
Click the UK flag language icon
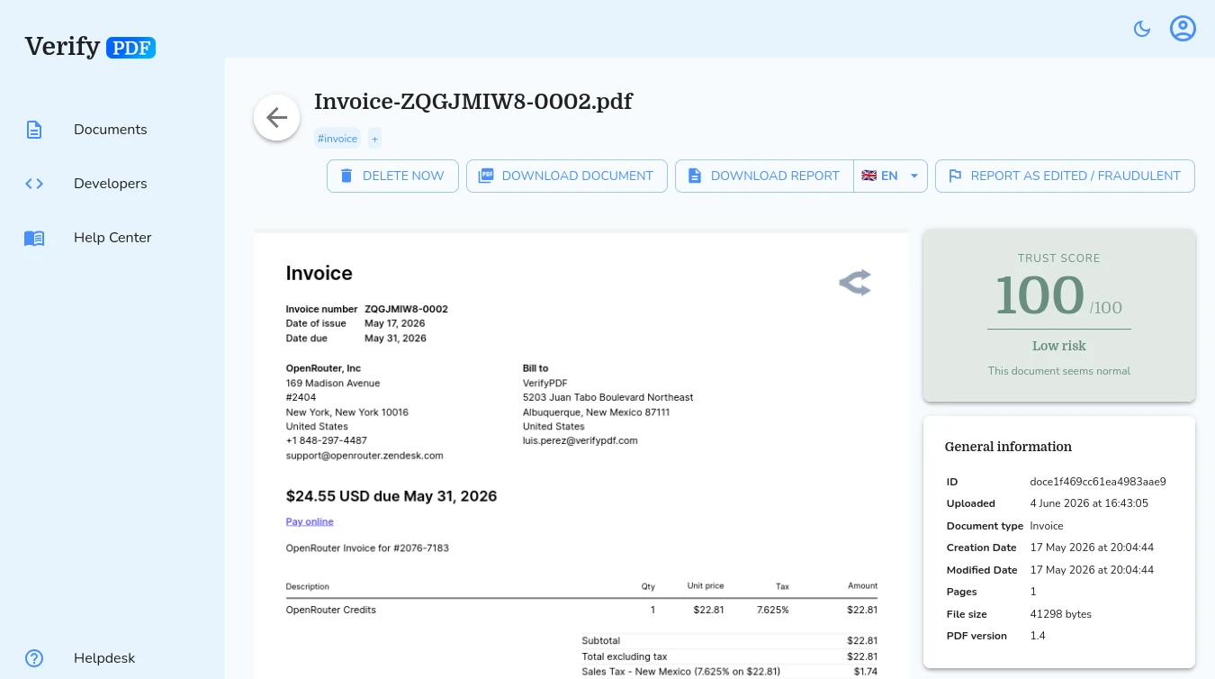pos(868,176)
